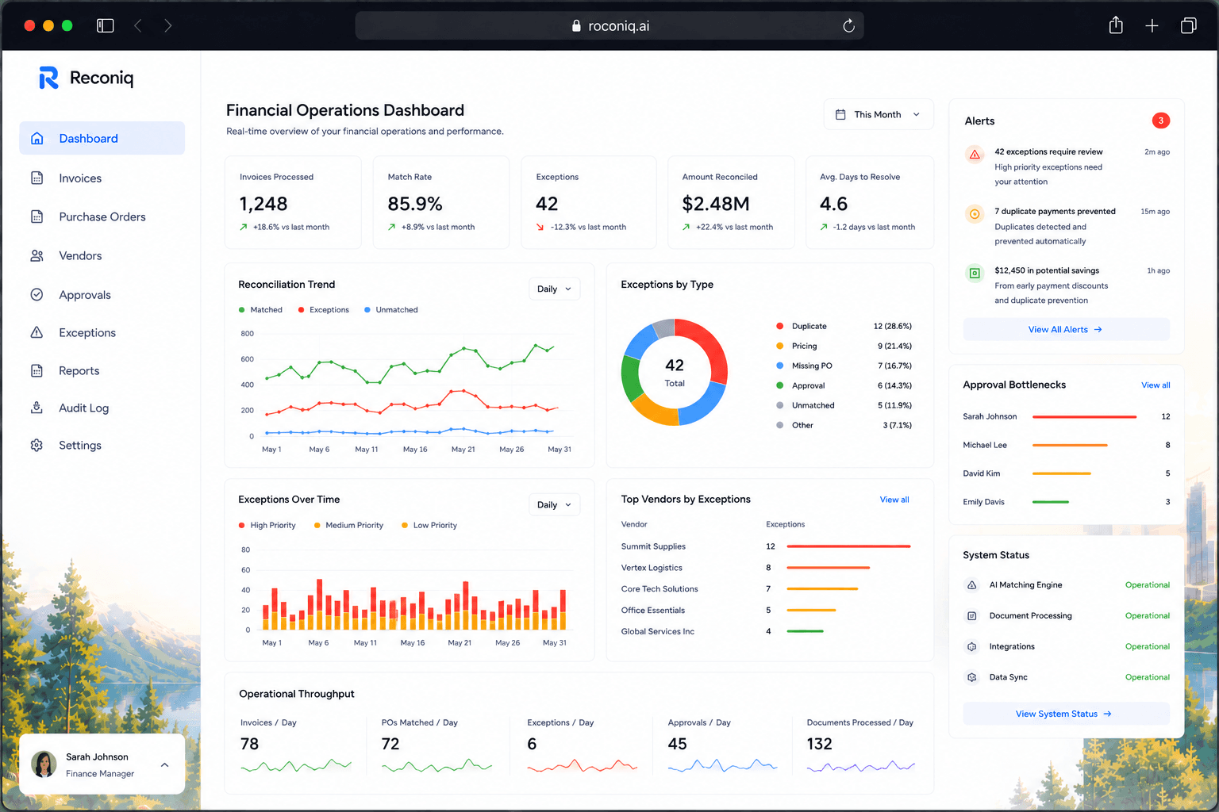The height and width of the screenshot is (812, 1219).
Task: Select the Approval green legend swatch
Action: pos(779,385)
